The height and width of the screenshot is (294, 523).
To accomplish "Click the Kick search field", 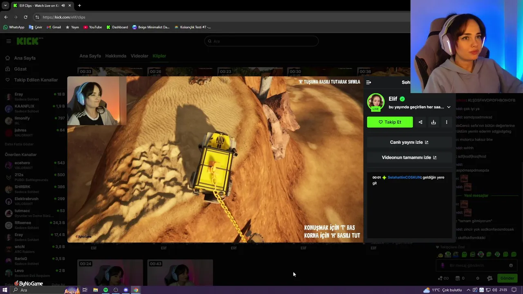I will coord(261,41).
